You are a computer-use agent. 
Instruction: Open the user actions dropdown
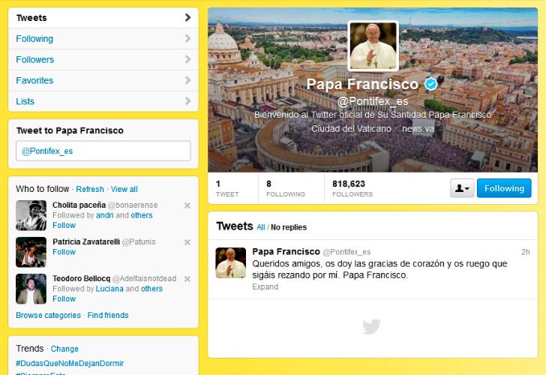462,188
